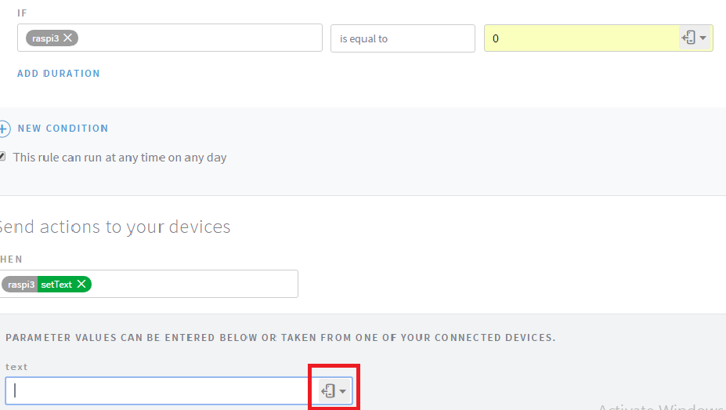Click the plus icon for NEW CONDITION
Screen dimensions: 726x410
point(4,129)
